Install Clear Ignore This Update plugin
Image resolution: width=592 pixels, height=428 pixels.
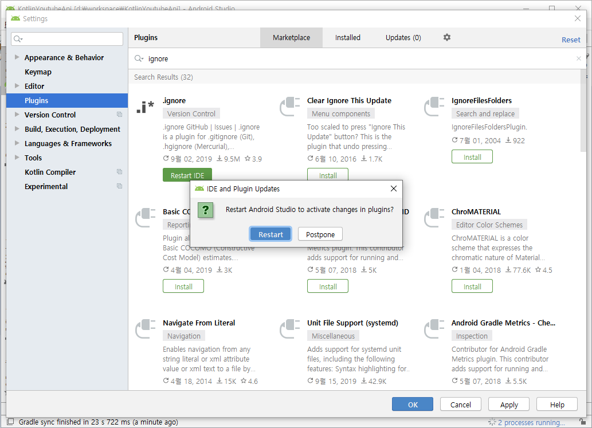click(x=328, y=175)
